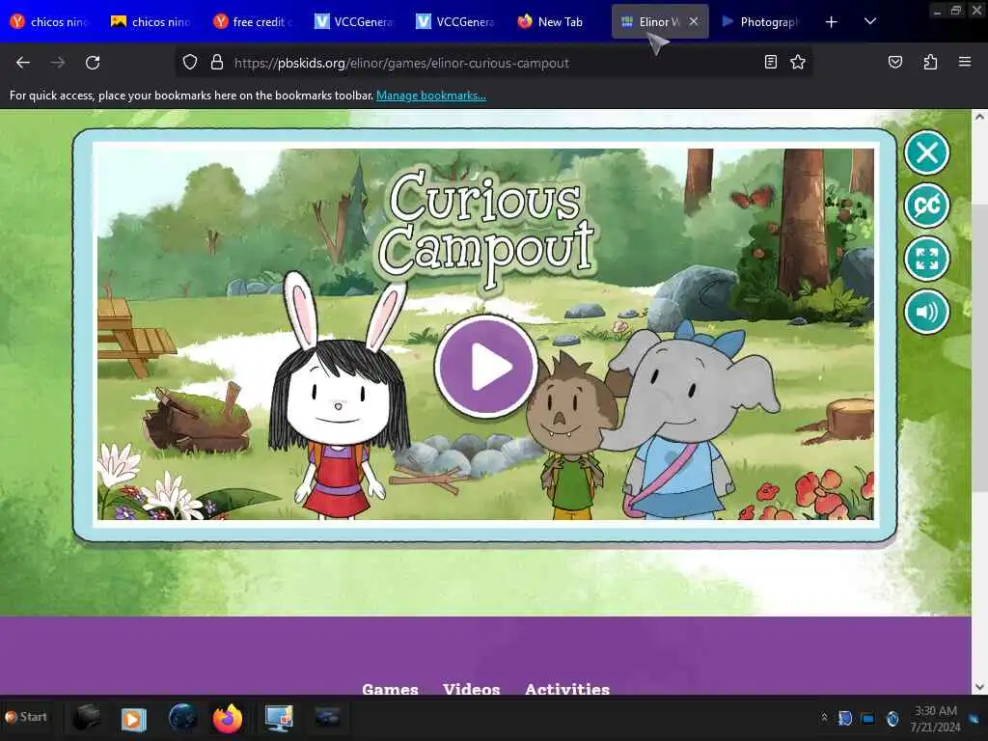
Task: Open a new browser tab with plus
Action: pyautogui.click(x=831, y=21)
